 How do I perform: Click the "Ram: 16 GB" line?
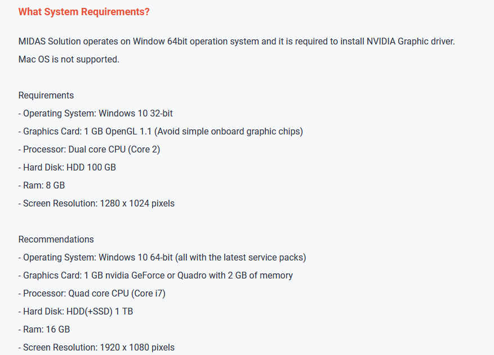point(44,330)
